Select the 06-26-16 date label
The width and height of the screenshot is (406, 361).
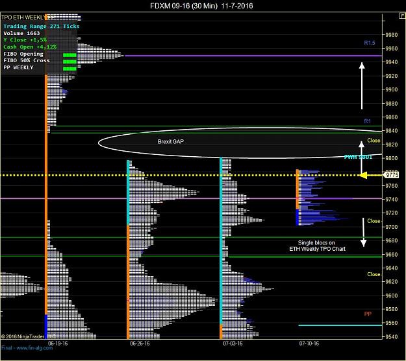140,343
